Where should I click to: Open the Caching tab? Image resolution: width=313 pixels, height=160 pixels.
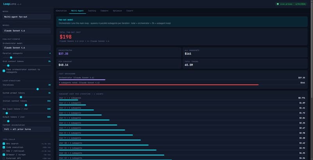[92, 11]
